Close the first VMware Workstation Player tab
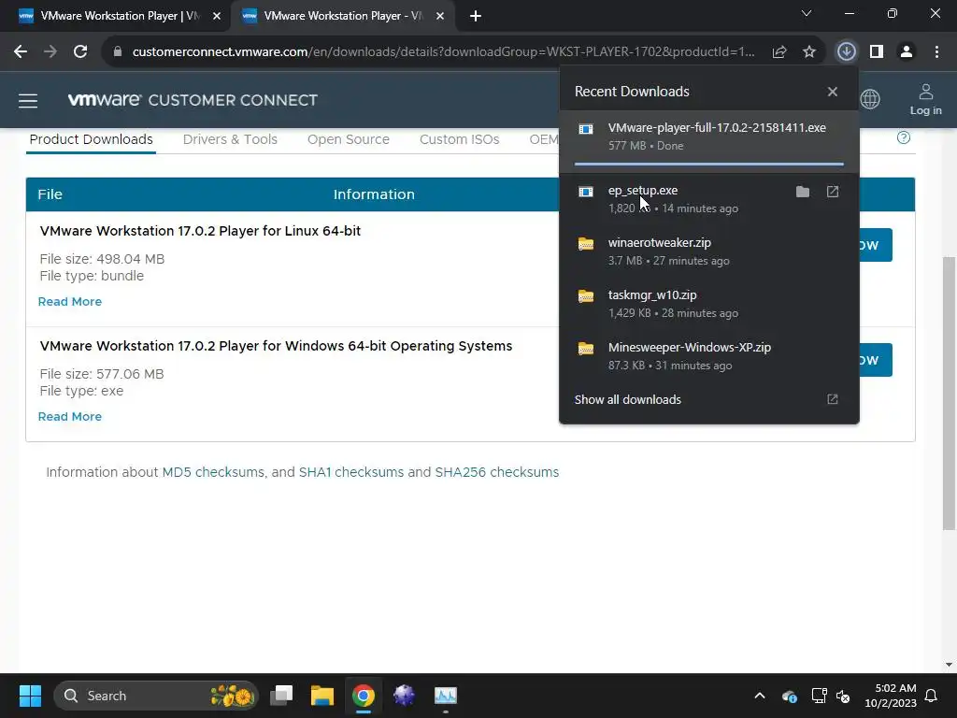The image size is (957, 718). [217, 16]
